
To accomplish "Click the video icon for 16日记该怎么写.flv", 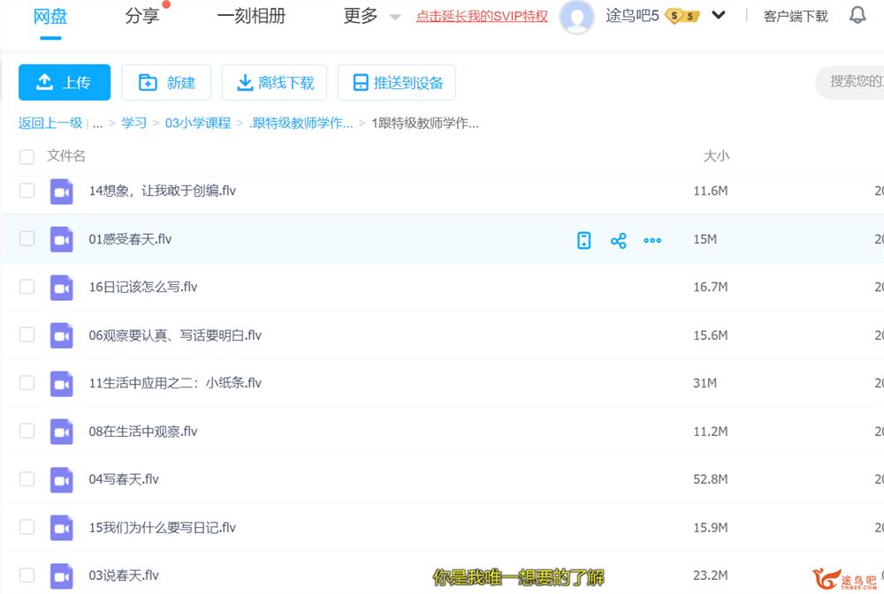I will point(62,287).
